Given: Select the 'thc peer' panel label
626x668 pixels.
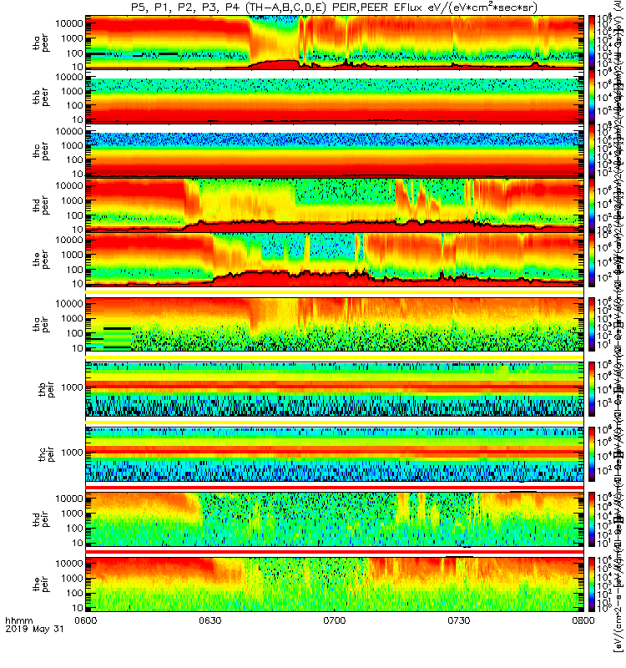Looking at the screenshot, I should tap(41, 152).
